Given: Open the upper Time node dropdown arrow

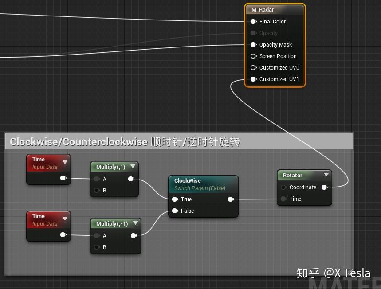Looking at the screenshot, I should tap(65, 161).
